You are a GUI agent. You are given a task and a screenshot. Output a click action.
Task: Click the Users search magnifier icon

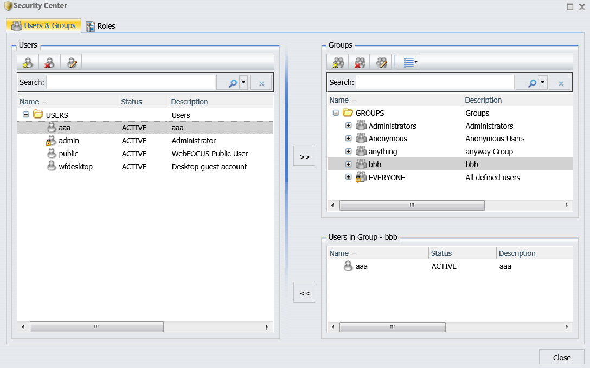(x=233, y=83)
